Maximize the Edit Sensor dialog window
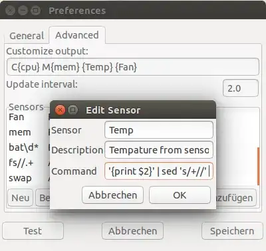 (72, 110)
